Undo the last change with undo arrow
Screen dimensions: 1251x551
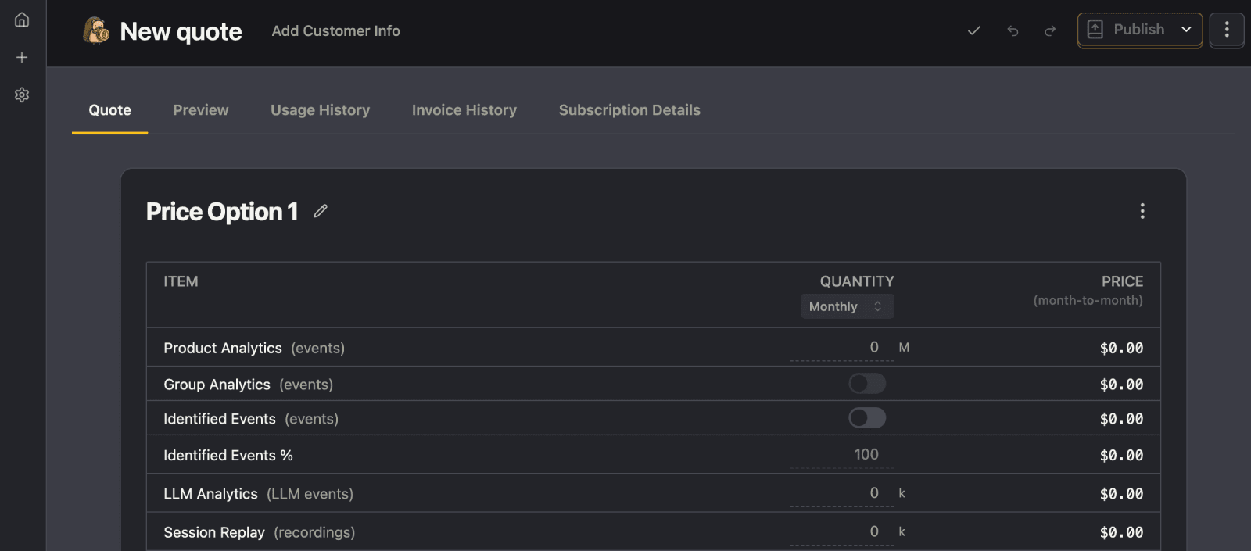click(1013, 30)
